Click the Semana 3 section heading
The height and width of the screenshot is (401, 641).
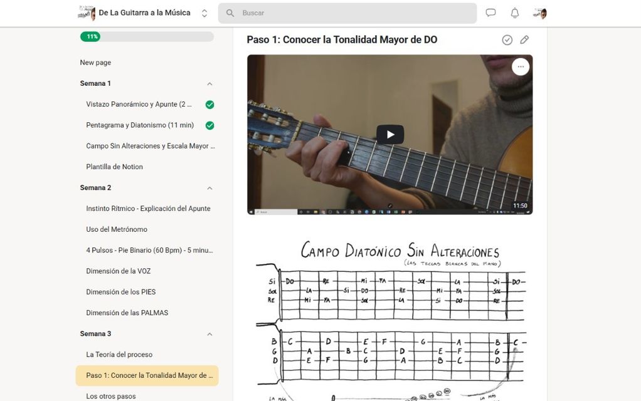pyautogui.click(x=95, y=333)
